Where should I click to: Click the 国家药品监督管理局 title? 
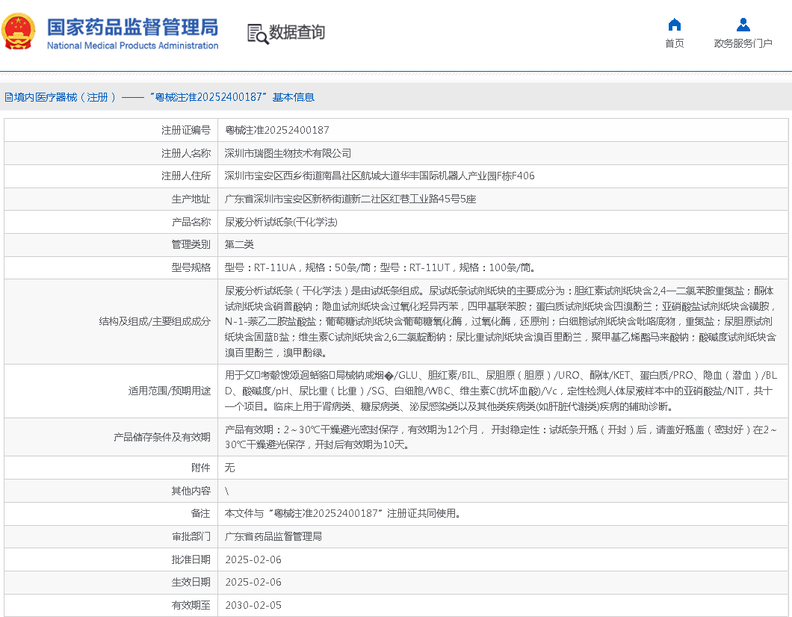pos(132,28)
